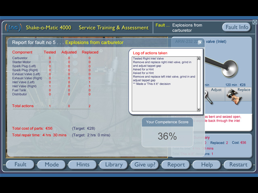Click Inlet Valve (Left) Replaced value 1
The height and width of the screenshot is (193, 258).
89,82
